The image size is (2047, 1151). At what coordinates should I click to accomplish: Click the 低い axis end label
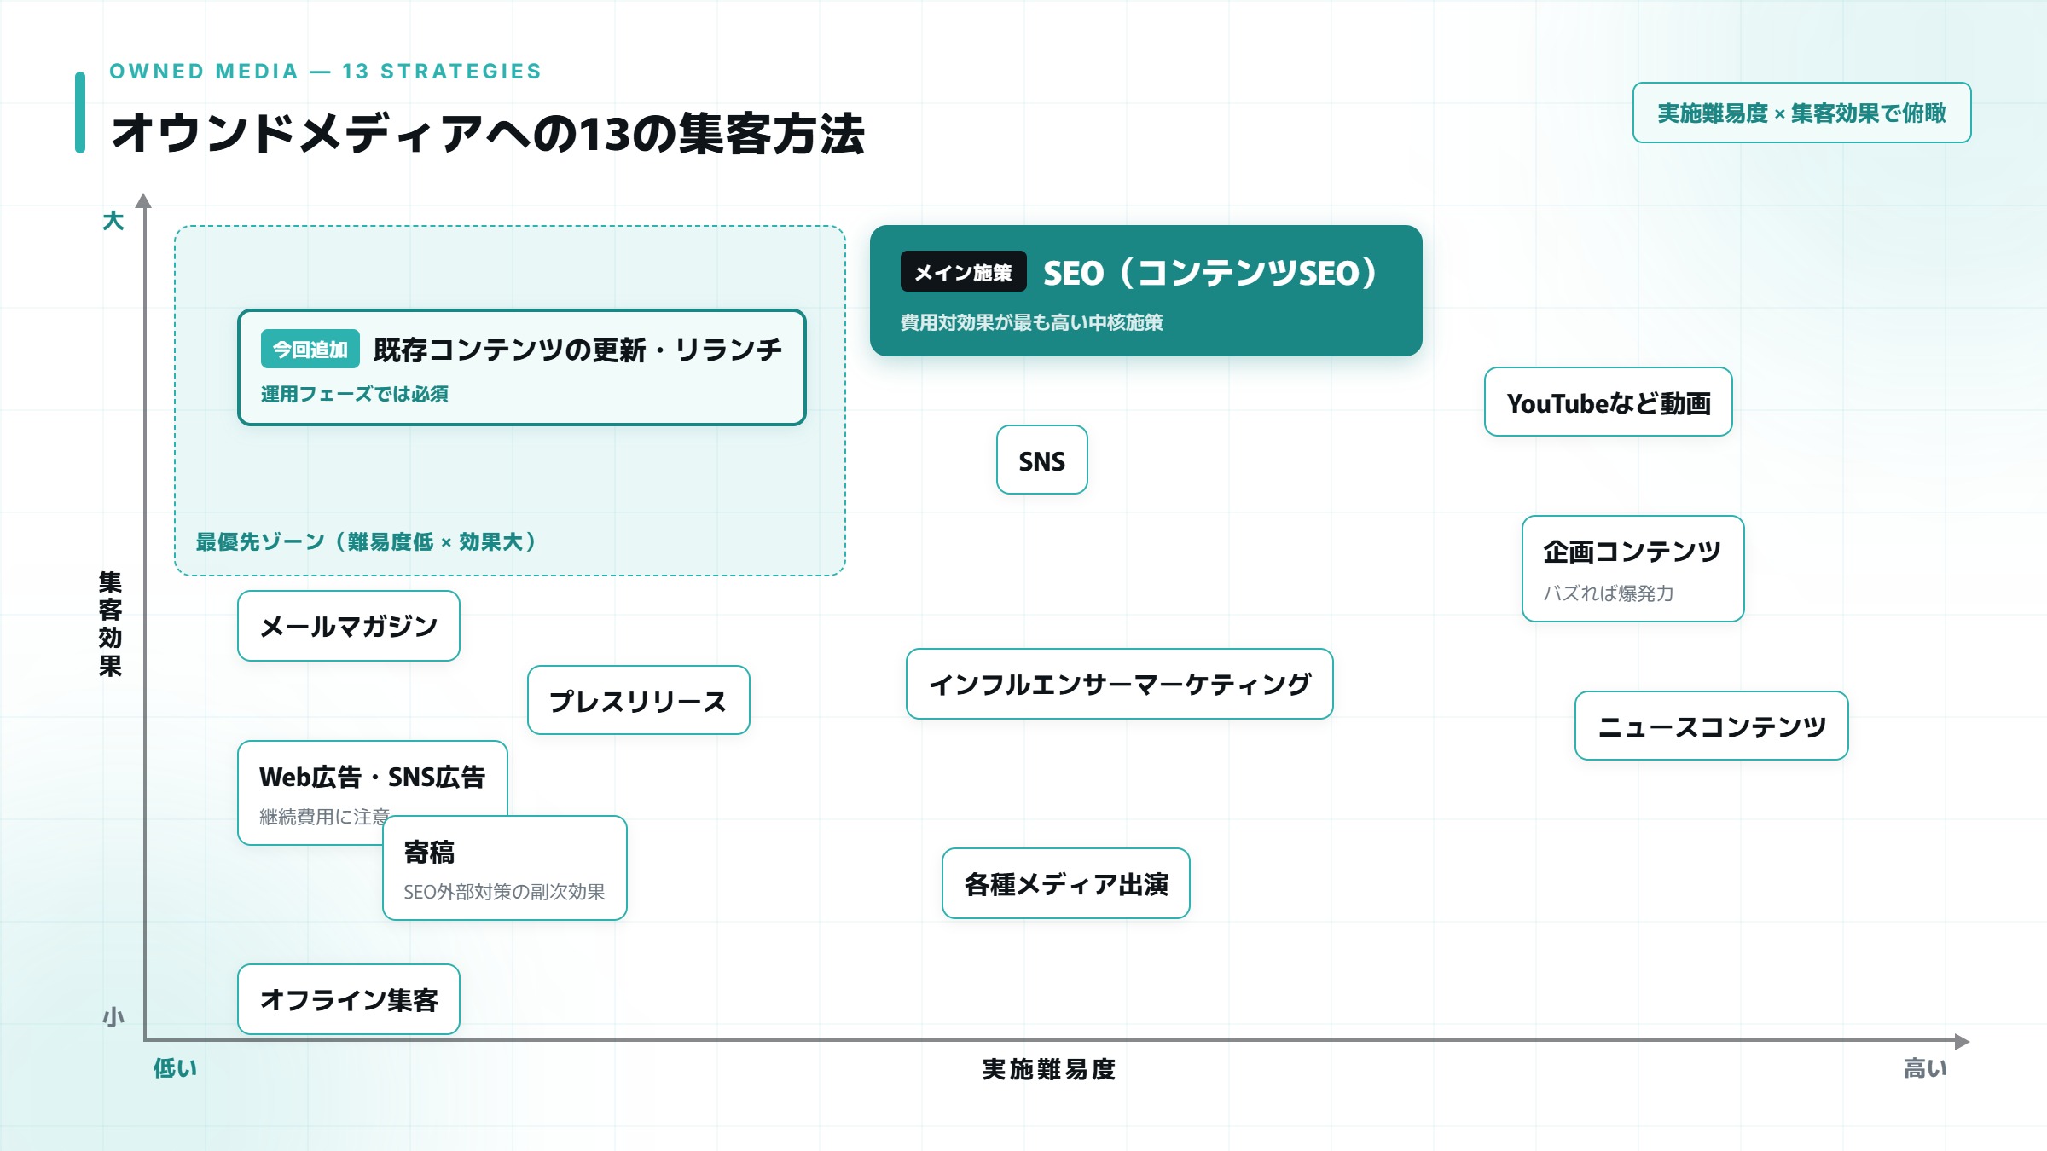(x=175, y=1068)
